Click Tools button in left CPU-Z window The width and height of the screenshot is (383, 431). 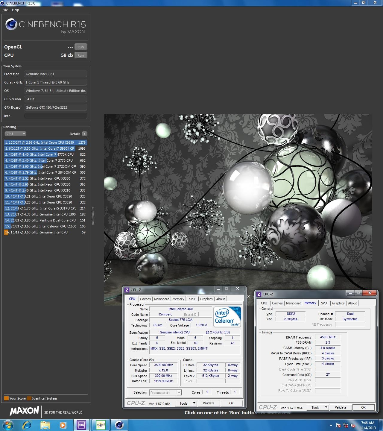[x=183, y=403]
